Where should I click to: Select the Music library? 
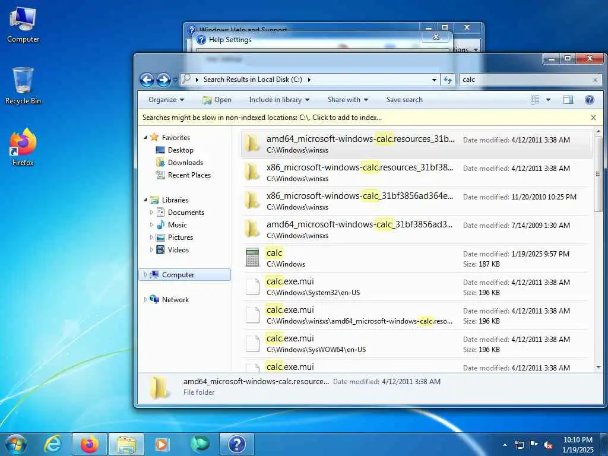click(x=177, y=225)
